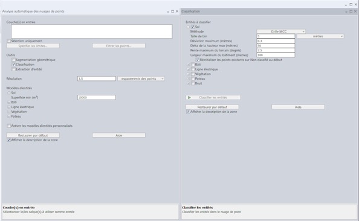Toggle Afficher la description in Analyse panel
359x221 pixels.
pyautogui.click(x=8, y=139)
